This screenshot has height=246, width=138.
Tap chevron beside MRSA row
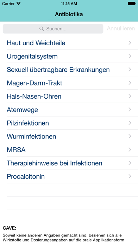(x=130, y=150)
